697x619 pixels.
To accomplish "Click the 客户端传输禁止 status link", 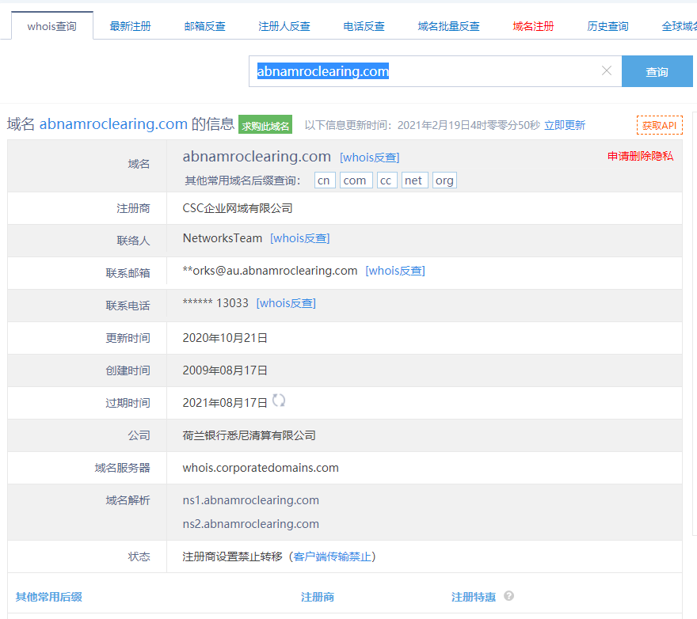I will 333,556.
